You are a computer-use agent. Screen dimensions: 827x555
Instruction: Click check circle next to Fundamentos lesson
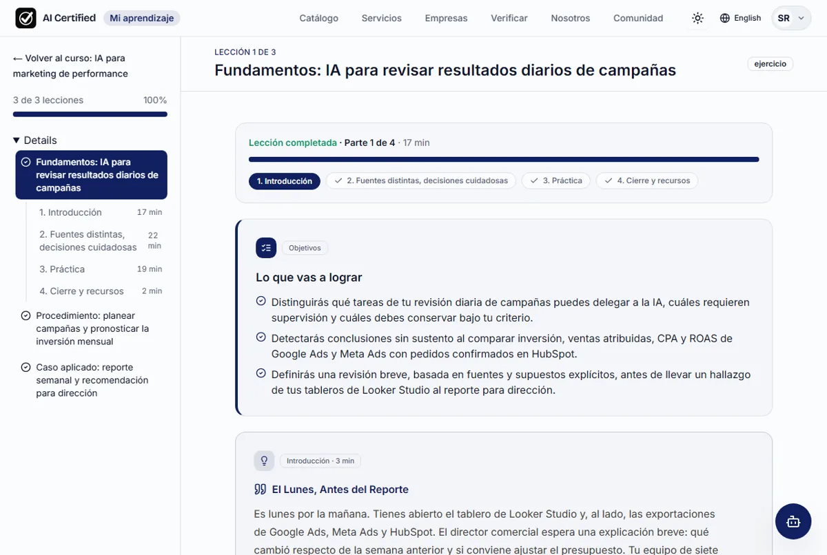pos(25,163)
